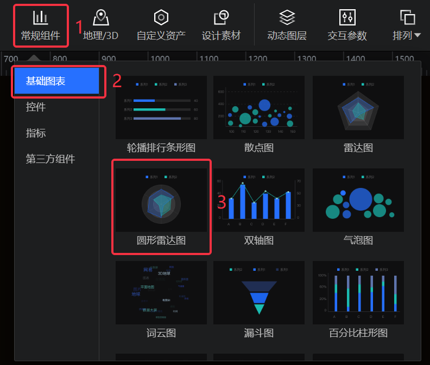This screenshot has height=365, width=430.
Task: Expand the 排列 dropdown menu
Action: [x=407, y=25]
